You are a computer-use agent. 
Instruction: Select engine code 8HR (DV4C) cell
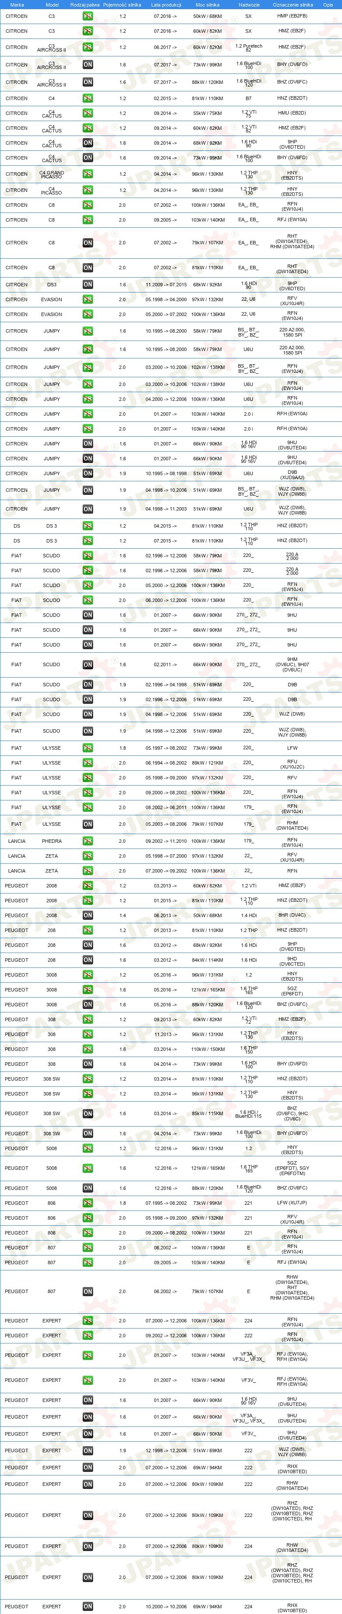tap(292, 915)
